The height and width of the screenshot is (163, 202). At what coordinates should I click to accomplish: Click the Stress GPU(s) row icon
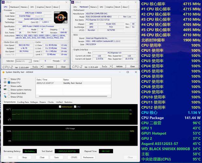(x=5, y=97)
